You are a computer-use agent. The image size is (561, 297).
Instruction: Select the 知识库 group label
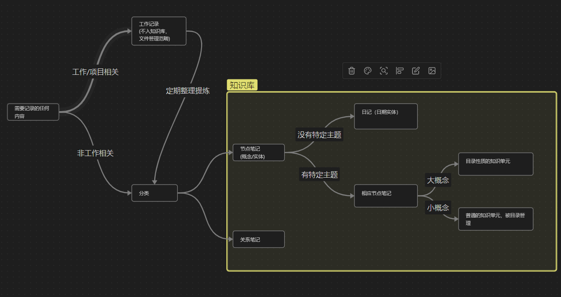pos(242,85)
